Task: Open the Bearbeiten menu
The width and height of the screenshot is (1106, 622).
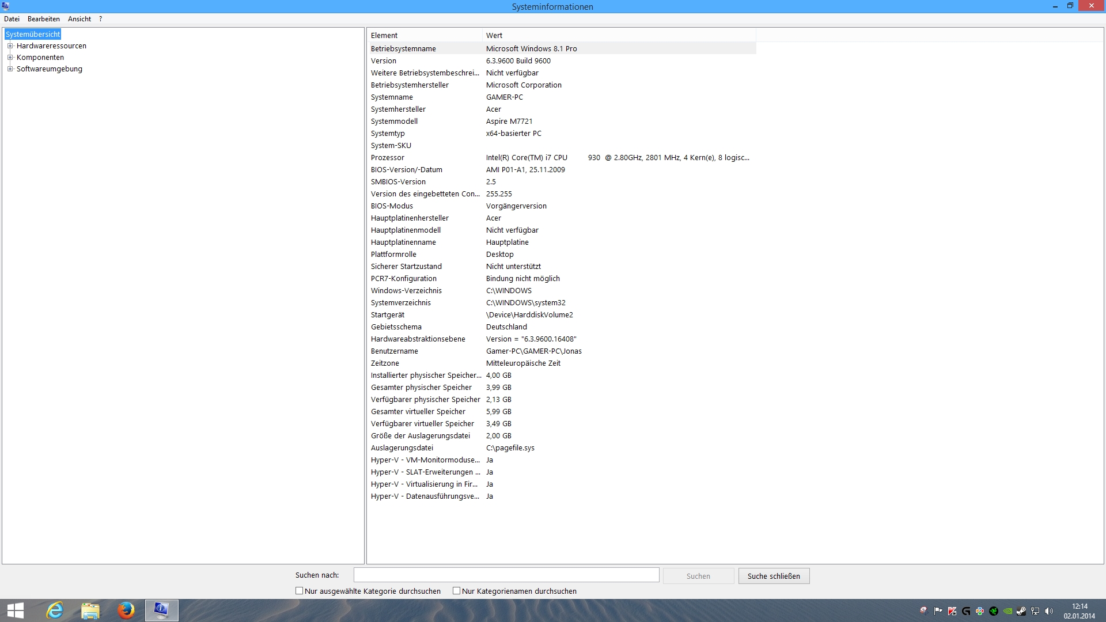Action: [x=44, y=19]
